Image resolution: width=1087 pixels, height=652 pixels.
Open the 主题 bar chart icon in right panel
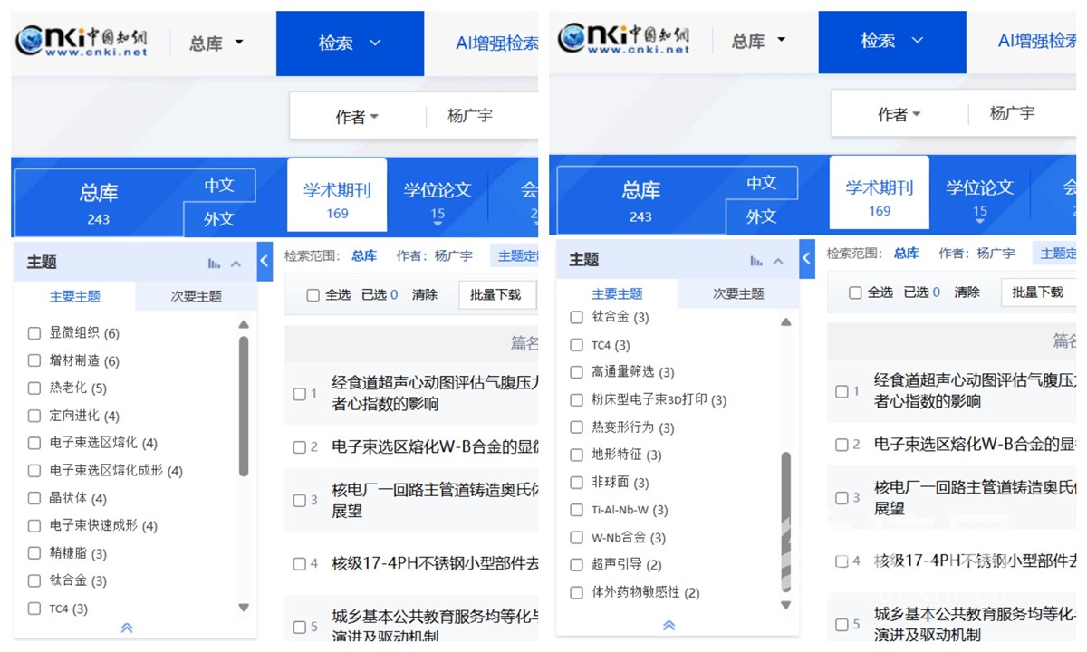756,261
